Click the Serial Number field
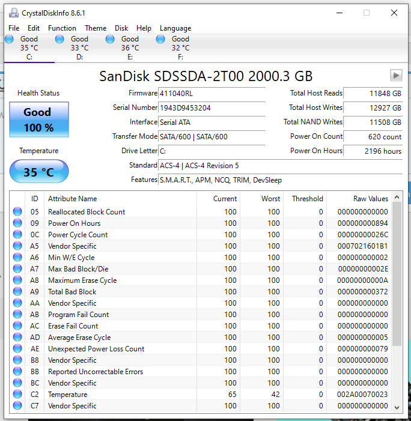 (212, 108)
